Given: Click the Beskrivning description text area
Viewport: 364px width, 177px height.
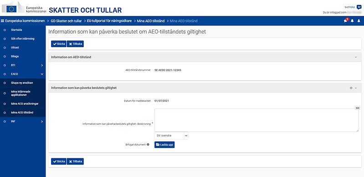Looking at the screenshot, I should pos(256,120).
